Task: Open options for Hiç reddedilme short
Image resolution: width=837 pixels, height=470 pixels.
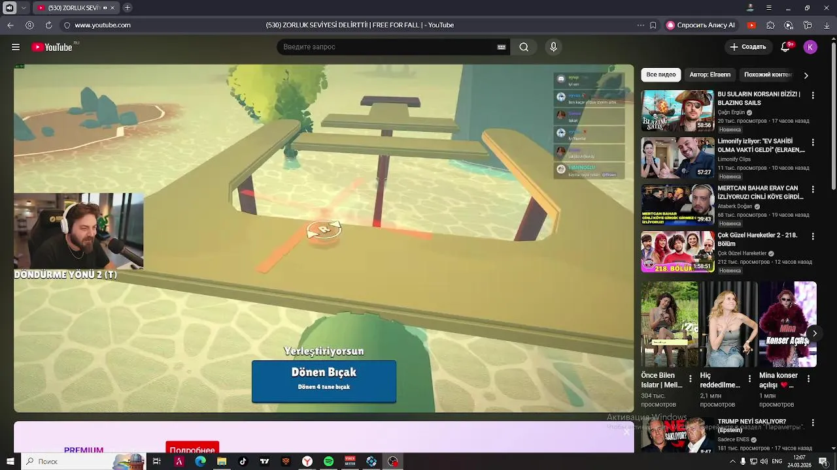Action: [x=749, y=379]
